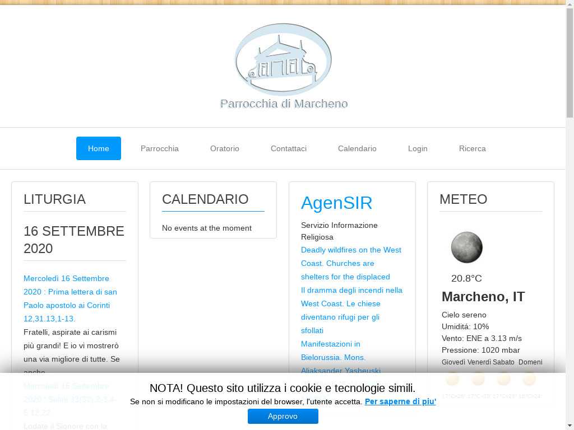Image resolution: width=574 pixels, height=430 pixels.
Task: Click the Giovedì forecast day label
Action: tap(453, 362)
